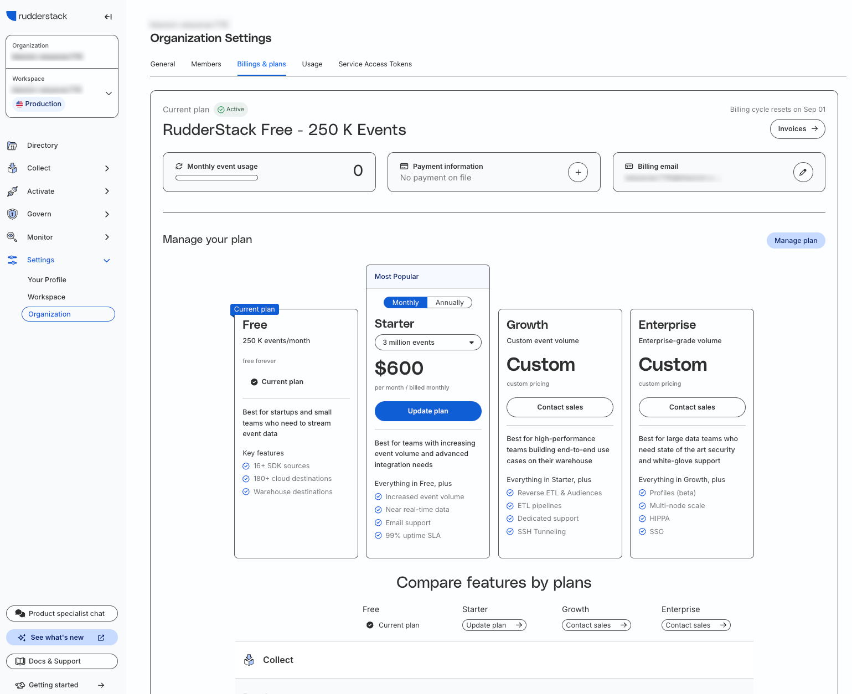Image resolution: width=852 pixels, height=694 pixels.
Task: Click the Payment information card icon
Action: point(404,166)
